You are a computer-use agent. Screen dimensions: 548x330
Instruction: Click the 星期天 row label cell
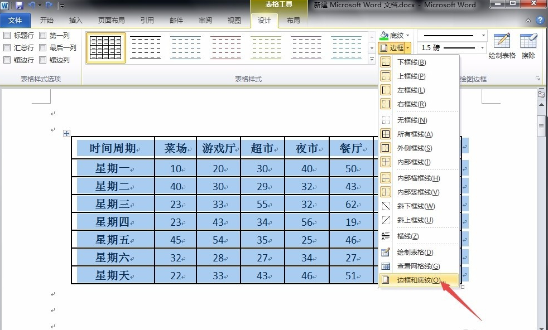[113, 275]
